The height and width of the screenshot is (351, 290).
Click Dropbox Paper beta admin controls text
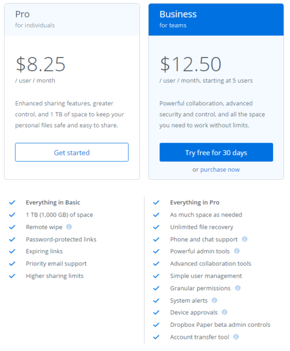(220, 325)
